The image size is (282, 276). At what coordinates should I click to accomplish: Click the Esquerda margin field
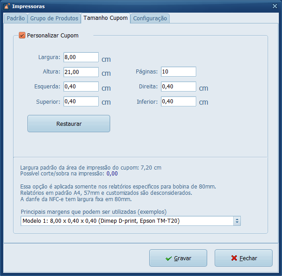[81, 87]
